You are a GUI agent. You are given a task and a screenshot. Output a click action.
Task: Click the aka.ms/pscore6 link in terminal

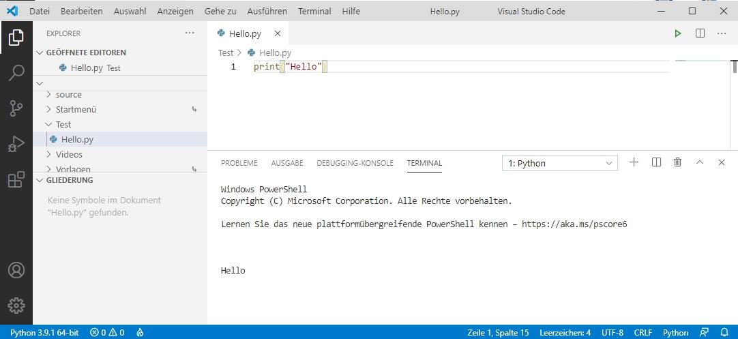[x=574, y=224]
